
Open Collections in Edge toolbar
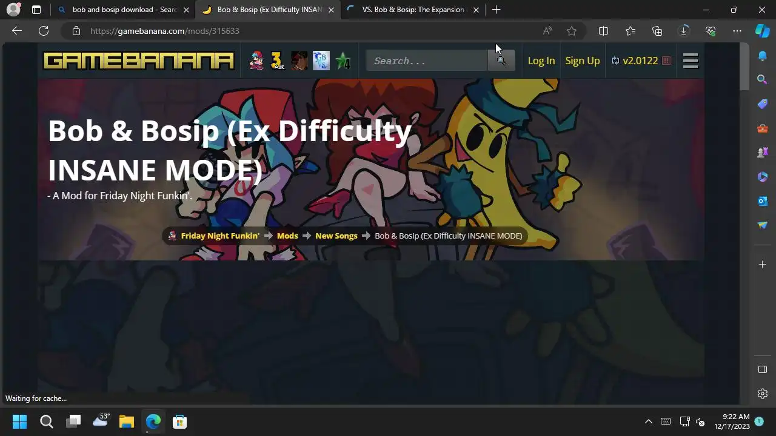pos(657,31)
